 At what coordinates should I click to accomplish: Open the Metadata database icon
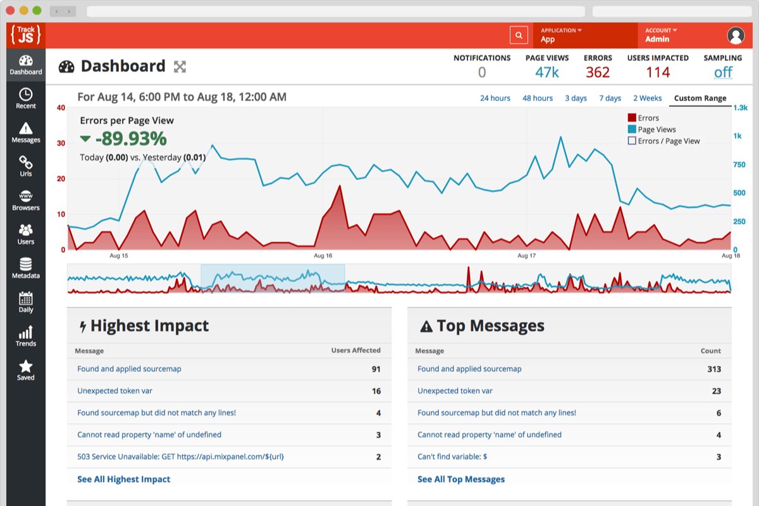[x=26, y=264]
